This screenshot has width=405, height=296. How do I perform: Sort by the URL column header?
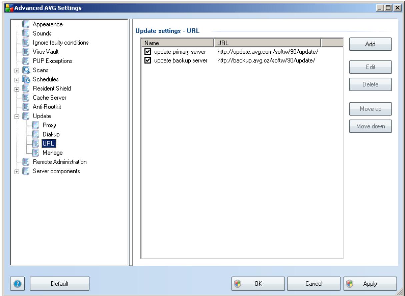267,43
